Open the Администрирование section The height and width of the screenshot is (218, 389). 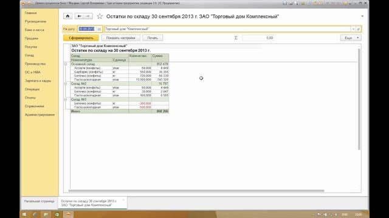[40, 114]
